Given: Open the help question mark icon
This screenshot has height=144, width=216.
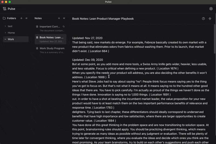Looking at the screenshot, I should [x=203, y=19].
